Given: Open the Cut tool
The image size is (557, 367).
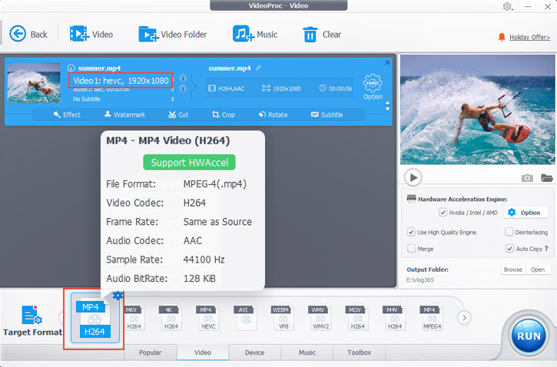Looking at the screenshot, I should tap(178, 114).
